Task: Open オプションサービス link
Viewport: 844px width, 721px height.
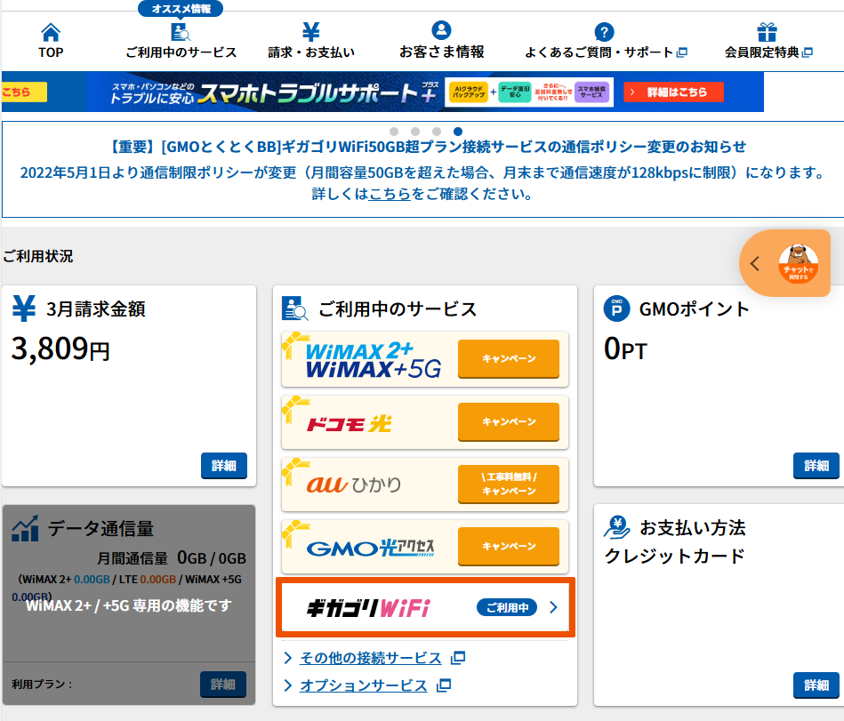Action: 364,685
